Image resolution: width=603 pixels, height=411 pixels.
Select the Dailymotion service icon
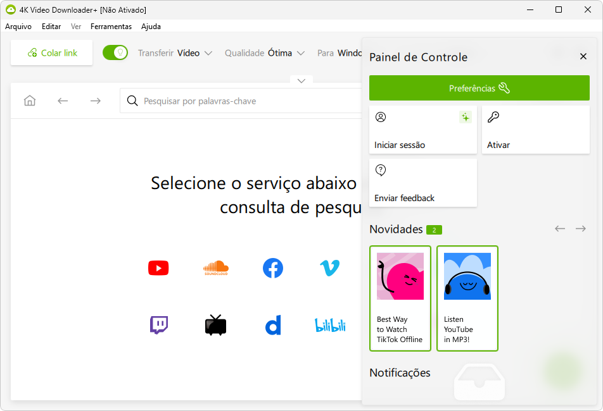click(273, 325)
